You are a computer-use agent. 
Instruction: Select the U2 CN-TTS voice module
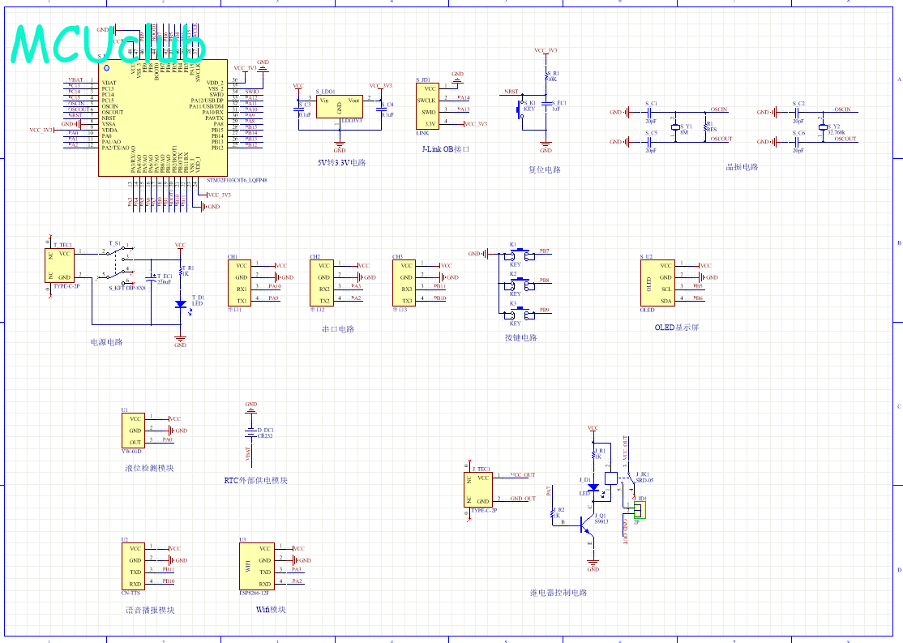[133, 566]
